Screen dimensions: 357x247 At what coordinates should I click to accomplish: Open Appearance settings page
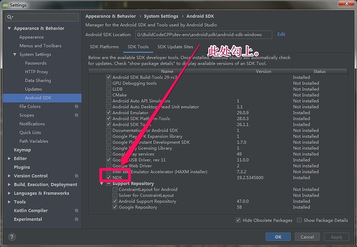click(32, 37)
